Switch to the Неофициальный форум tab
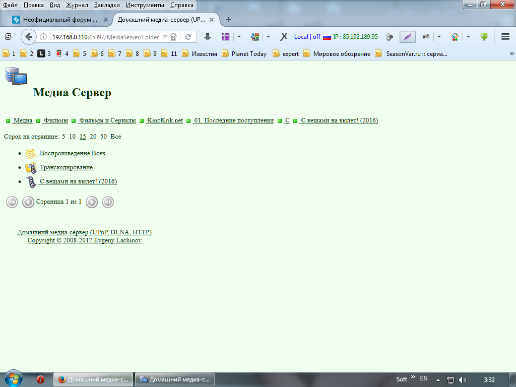The image size is (516, 387). click(60, 20)
